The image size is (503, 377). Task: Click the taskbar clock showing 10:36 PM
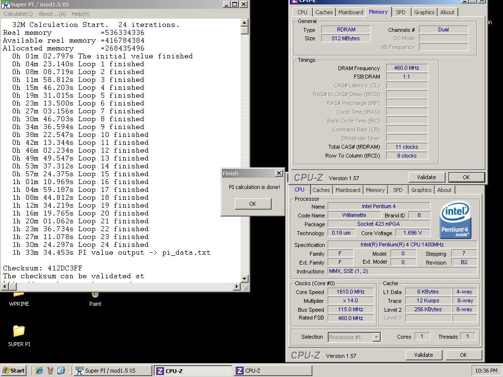[486, 371]
